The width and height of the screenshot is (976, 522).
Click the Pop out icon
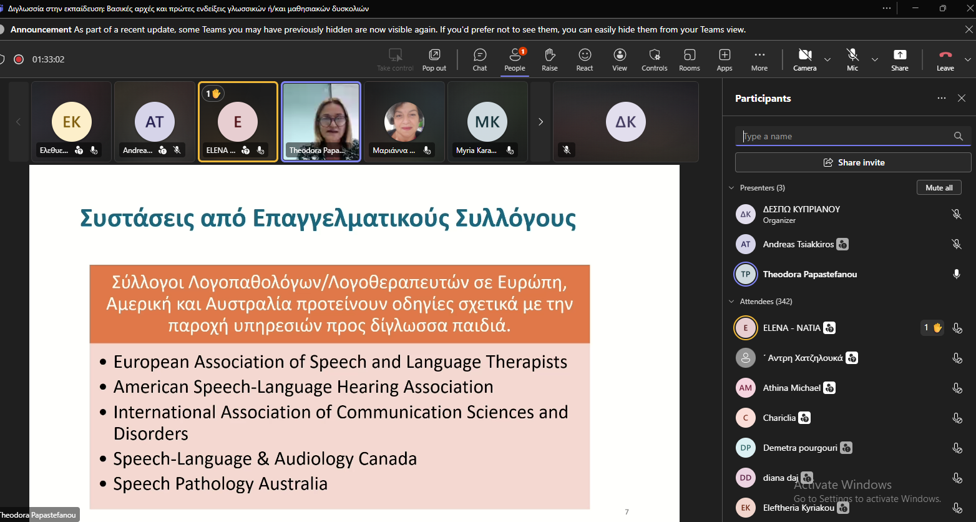pyautogui.click(x=434, y=59)
